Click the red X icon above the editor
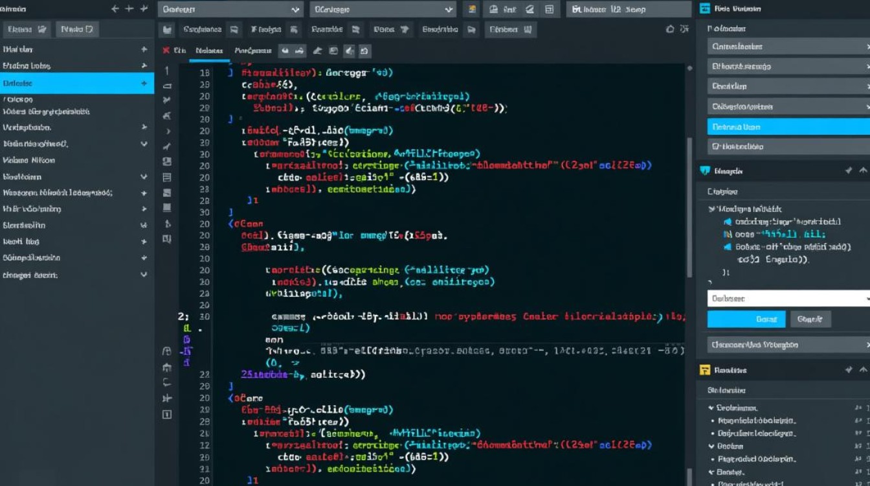The height and width of the screenshot is (486, 870). point(166,51)
